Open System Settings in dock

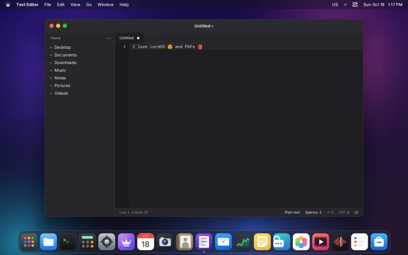[107, 242]
